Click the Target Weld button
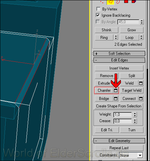This screenshot has width=150, height=161. click(x=132, y=90)
